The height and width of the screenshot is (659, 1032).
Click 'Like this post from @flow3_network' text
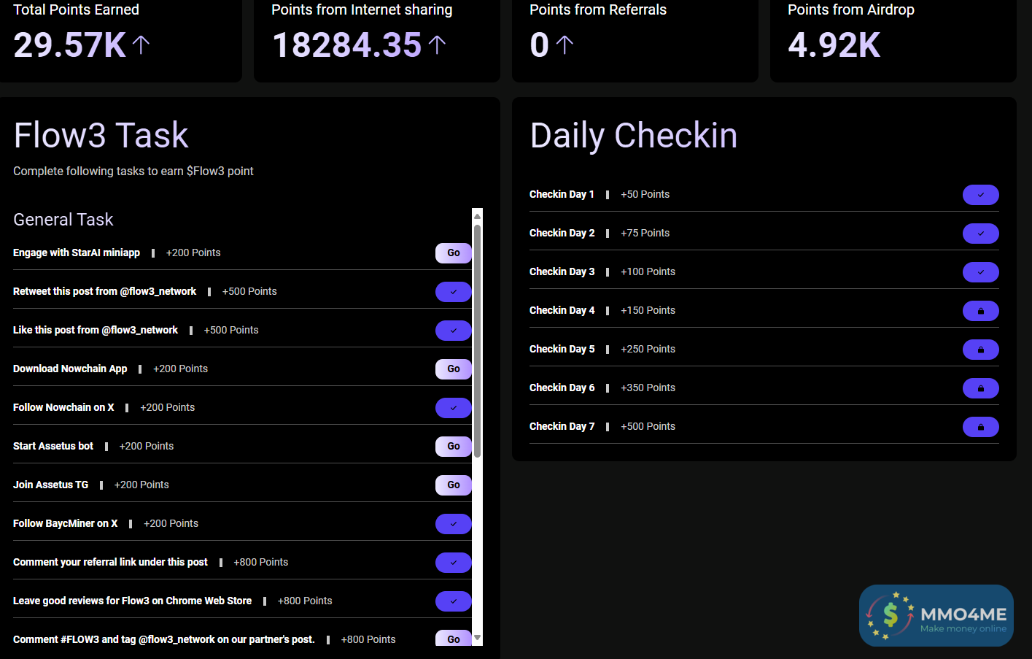96,330
